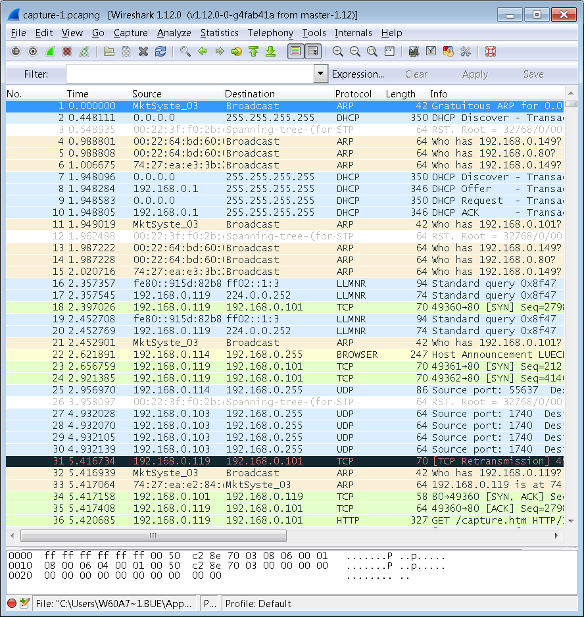The width and height of the screenshot is (584, 617).
Task: Find a packet (magnifier icon)
Action: pyautogui.click(x=185, y=51)
